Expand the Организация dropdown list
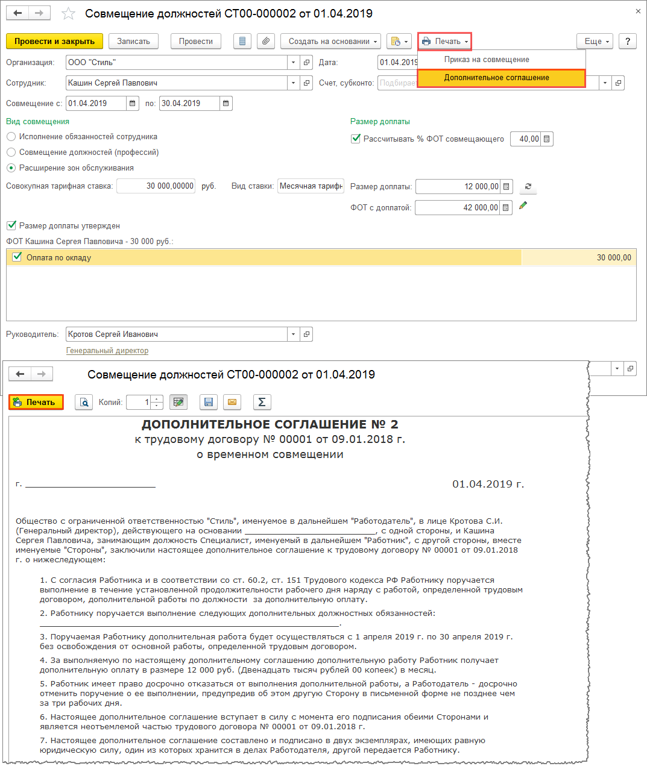647x766 pixels. point(293,63)
